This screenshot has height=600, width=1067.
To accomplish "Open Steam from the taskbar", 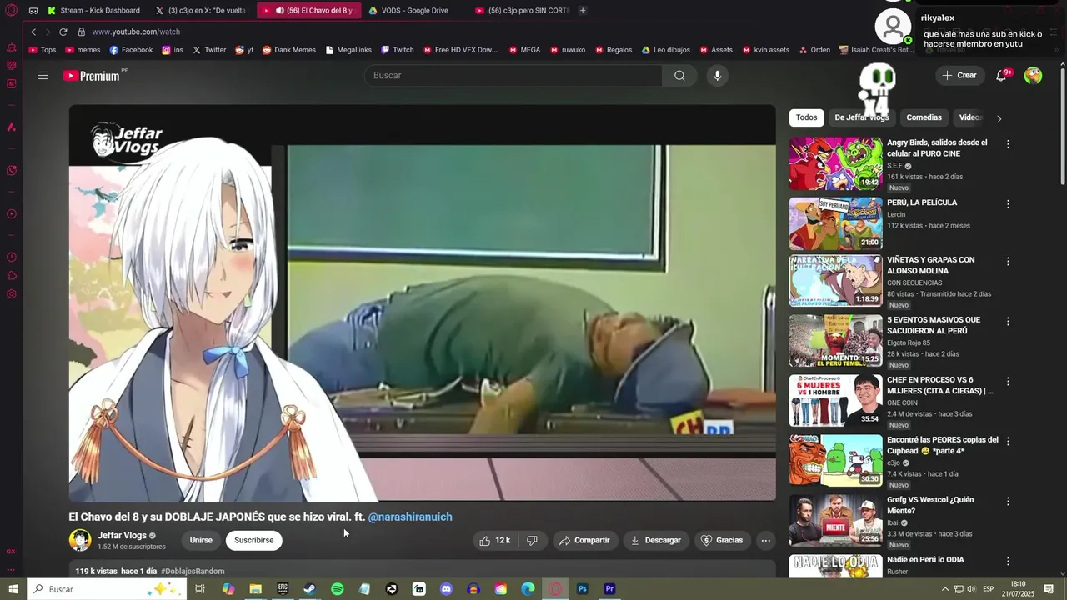I will [309, 589].
